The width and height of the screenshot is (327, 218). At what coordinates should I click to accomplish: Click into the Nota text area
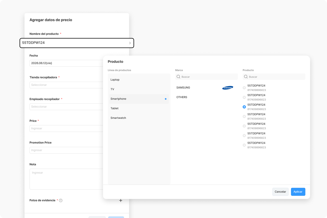pyautogui.click(x=66, y=179)
